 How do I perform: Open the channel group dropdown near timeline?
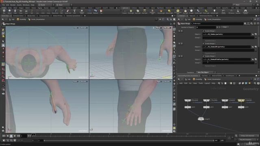(249, 136)
